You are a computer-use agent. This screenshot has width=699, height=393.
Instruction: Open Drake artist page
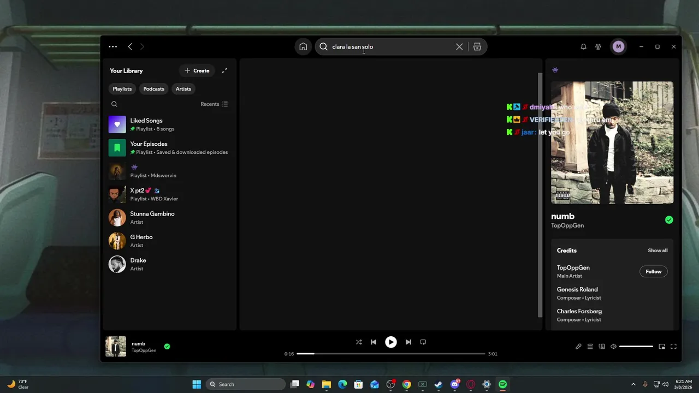click(x=169, y=264)
